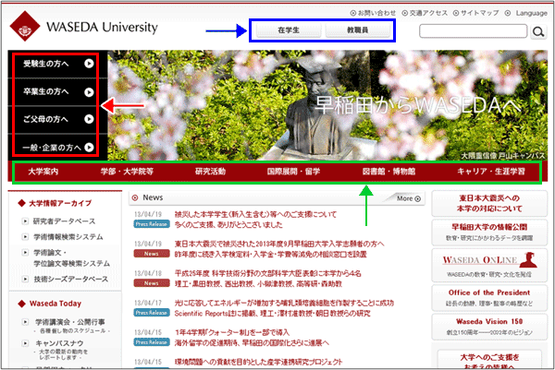Screen dimensions: 555x370
Task: Click the bullet icon before キャンパスナウ
Action: tap(25, 343)
